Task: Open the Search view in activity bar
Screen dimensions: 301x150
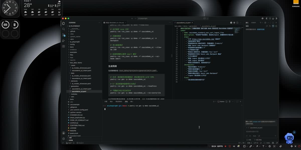Action: click(64, 29)
